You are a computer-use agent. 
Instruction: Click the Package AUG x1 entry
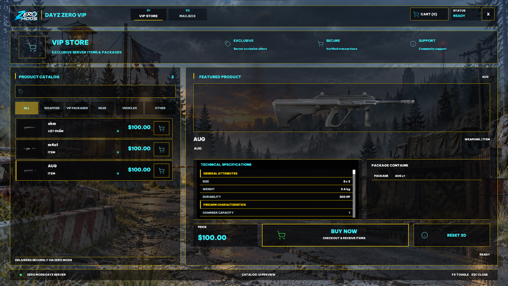pyautogui.click(x=427, y=176)
